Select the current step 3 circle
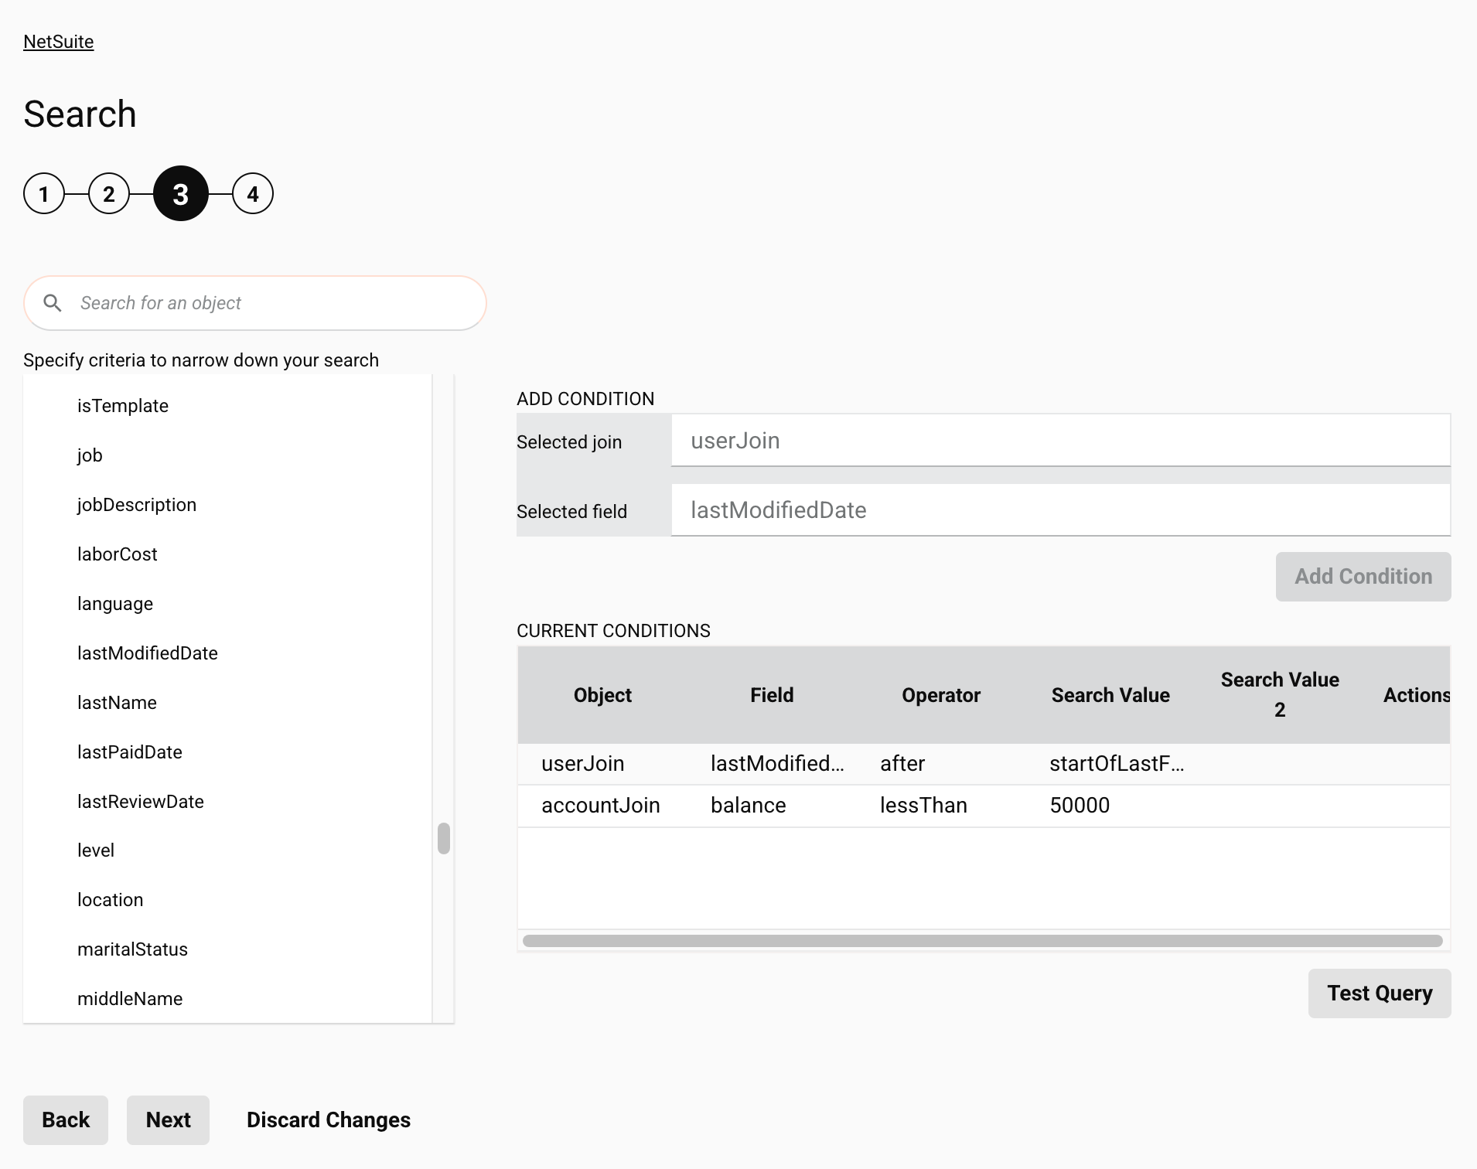Viewport: 1477px width, 1169px height. (x=181, y=193)
